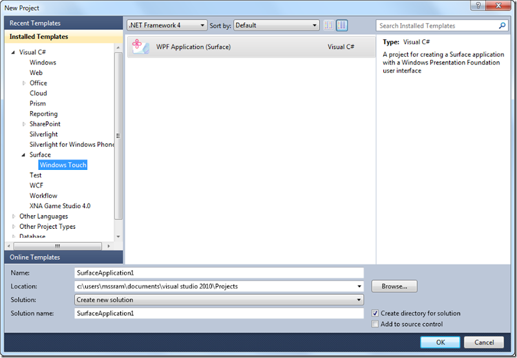
Task: Switch to small icons view
Action: [328, 25]
